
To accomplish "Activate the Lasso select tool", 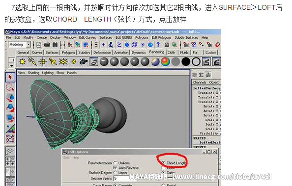I will coord(10,87).
